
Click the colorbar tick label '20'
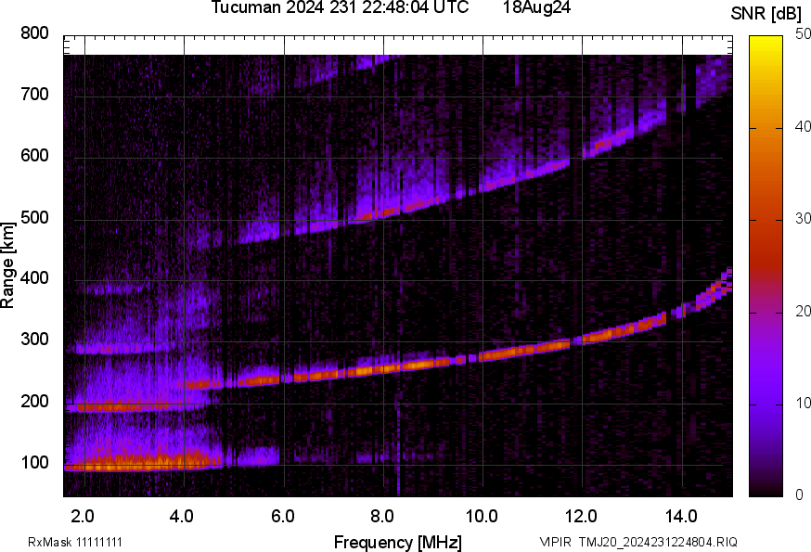(x=803, y=312)
